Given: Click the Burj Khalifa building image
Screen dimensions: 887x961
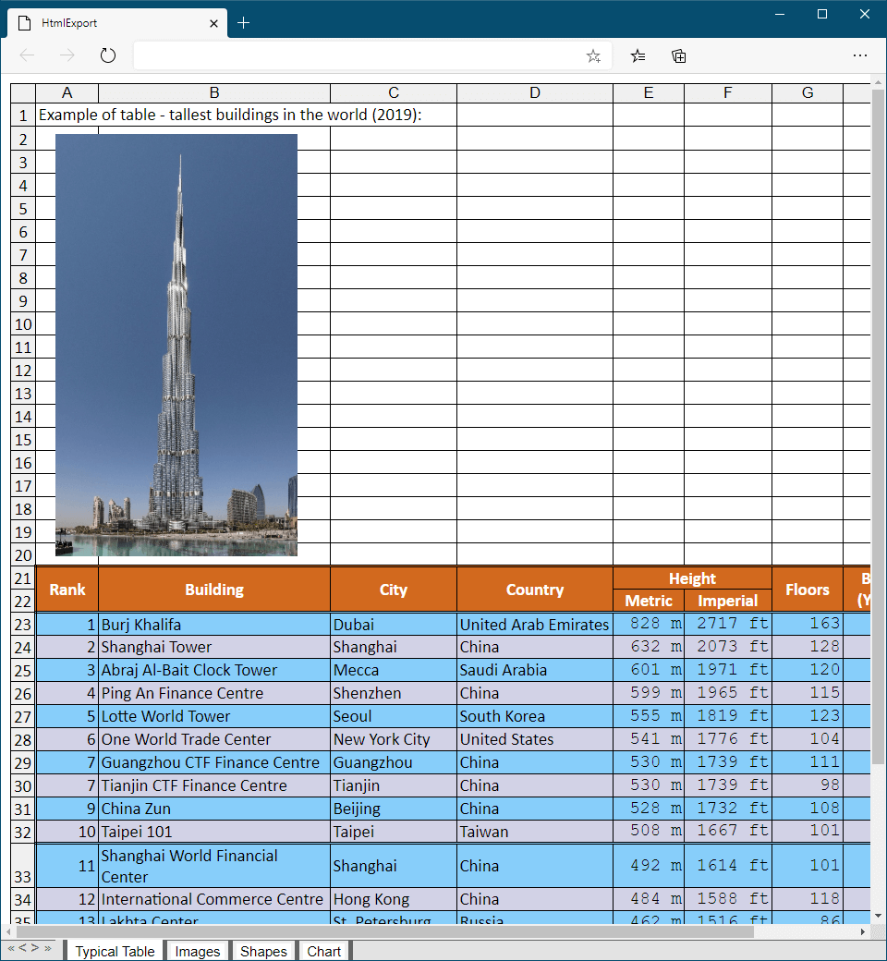Looking at the screenshot, I should (x=176, y=347).
